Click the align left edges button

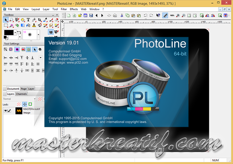click(x=6, y=58)
